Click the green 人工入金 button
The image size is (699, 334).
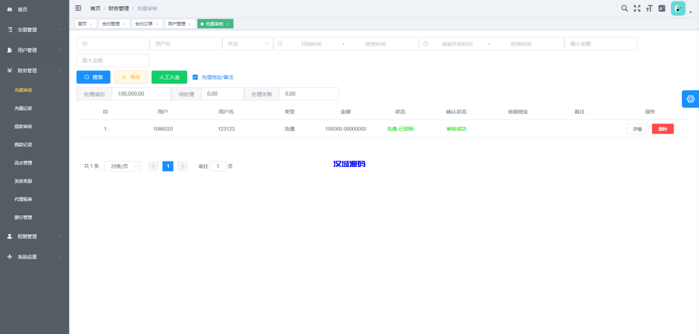[x=169, y=77]
